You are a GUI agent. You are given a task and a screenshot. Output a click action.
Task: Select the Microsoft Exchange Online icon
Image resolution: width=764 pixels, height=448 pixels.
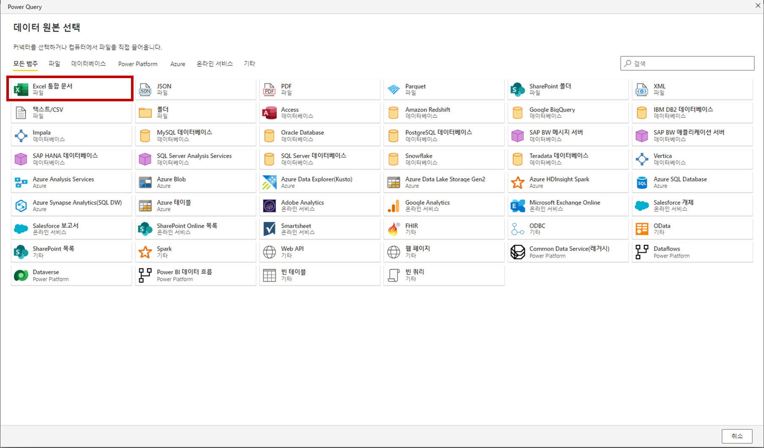click(518, 206)
